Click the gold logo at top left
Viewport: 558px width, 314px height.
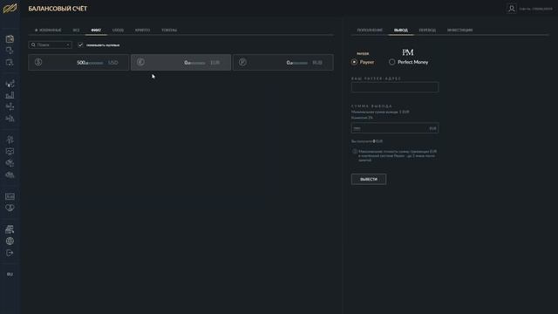click(10, 8)
